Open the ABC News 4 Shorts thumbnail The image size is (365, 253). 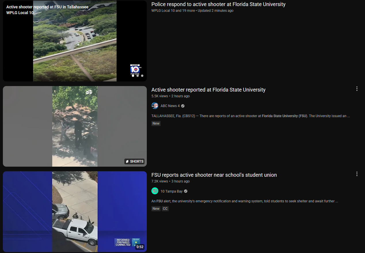click(75, 126)
